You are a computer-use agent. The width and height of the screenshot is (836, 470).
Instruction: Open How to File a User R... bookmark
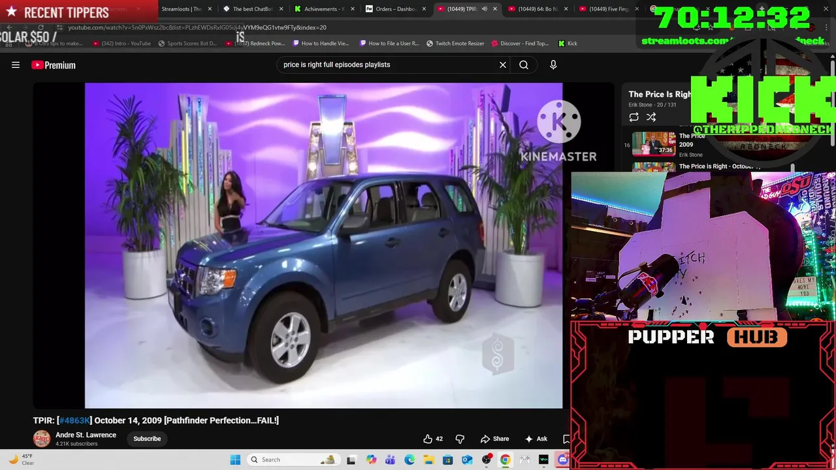[389, 43]
